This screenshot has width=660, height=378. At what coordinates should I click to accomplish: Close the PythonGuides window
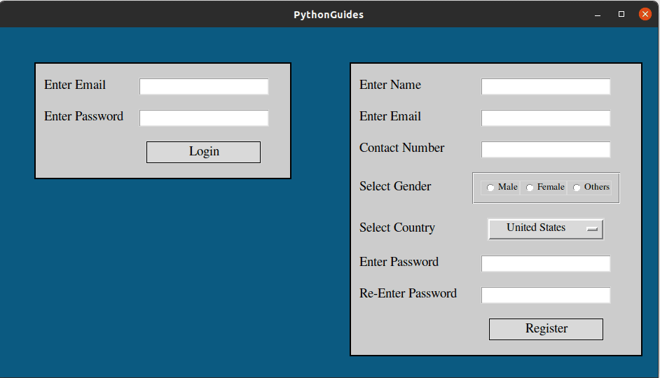coord(645,14)
